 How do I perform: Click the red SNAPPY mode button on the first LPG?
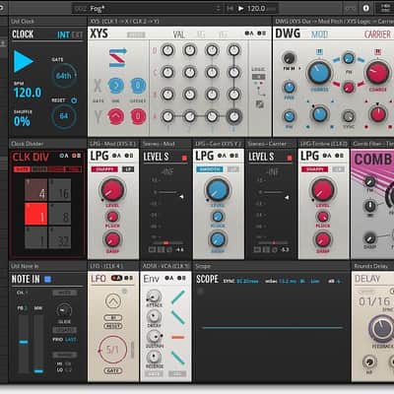point(104,169)
